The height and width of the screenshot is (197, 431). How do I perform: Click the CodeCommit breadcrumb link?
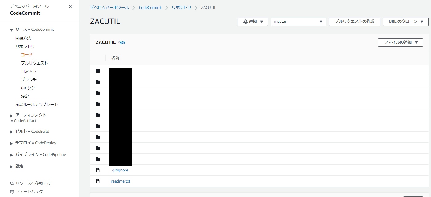click(x=150, y=7)
